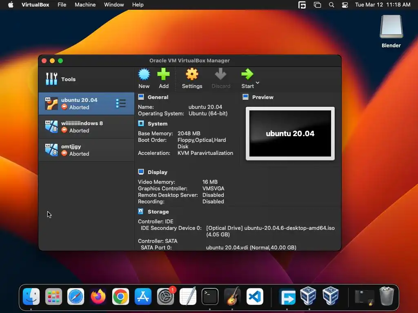The image size is (418, 313).
Task: Open the Start button dropdown chevron
Action: 258,83
